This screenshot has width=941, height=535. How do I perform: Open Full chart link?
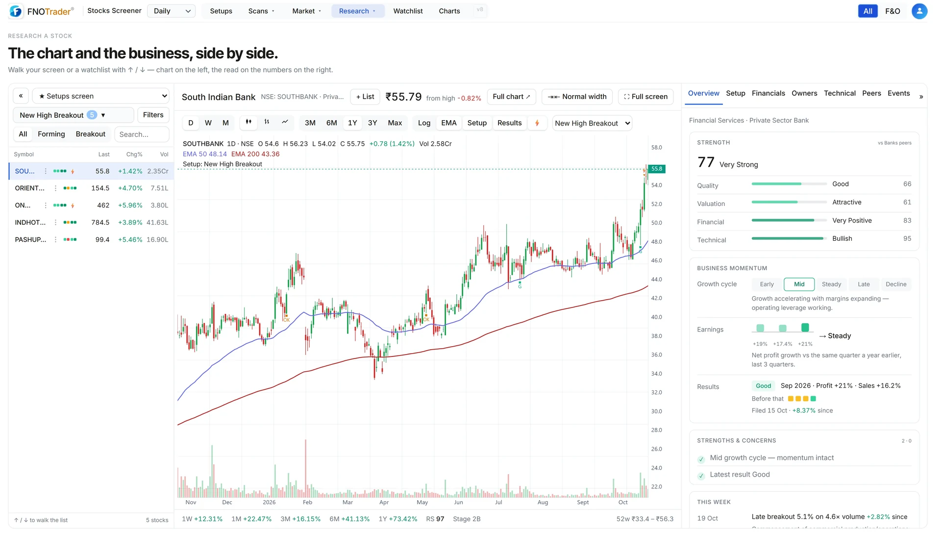[x=511, y=97]
